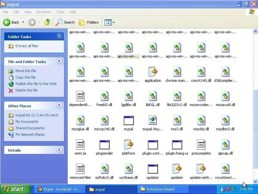This screenshot has height=194, width=258.
Task: Select the mozglue.dll file icon
Action: [x=80, y=120]
